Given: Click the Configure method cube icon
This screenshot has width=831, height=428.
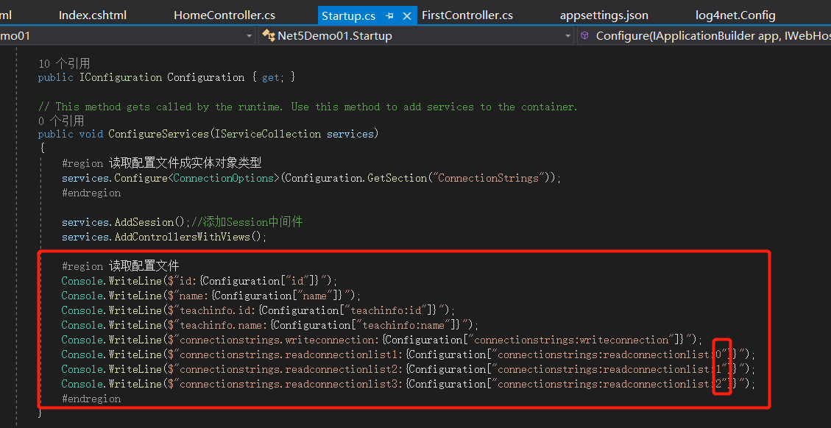Looking at the screenshot, I should click(584, 35).
